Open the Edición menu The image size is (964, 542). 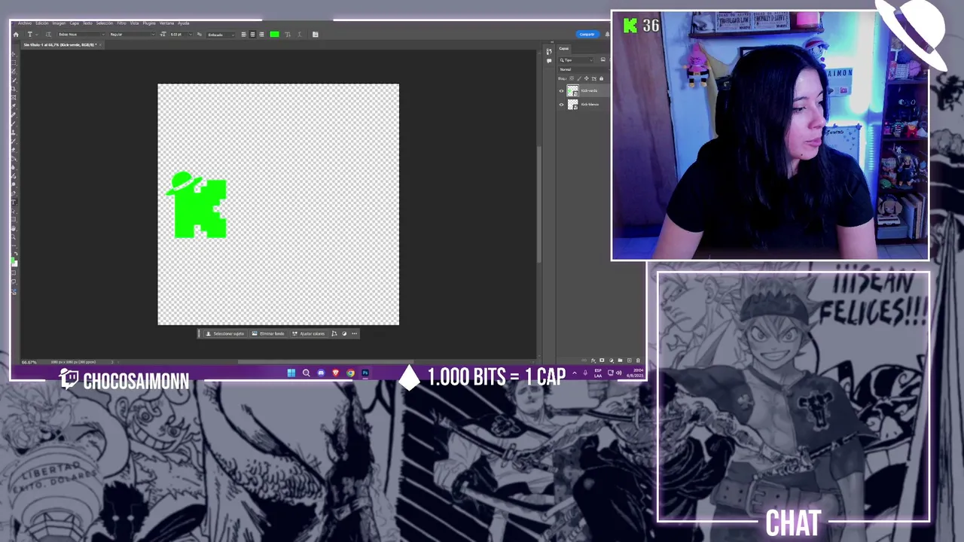(x=42, y=23)
